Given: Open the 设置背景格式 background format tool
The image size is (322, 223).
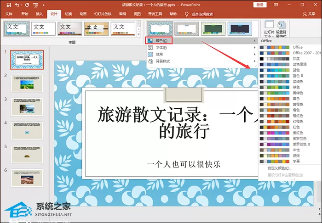Looking at the screenshot, I should click(x=281, y=28).
